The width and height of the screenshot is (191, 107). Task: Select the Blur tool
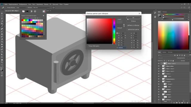pos(2,44)
